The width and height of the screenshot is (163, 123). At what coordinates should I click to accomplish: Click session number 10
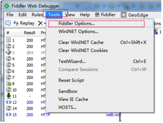14,90
